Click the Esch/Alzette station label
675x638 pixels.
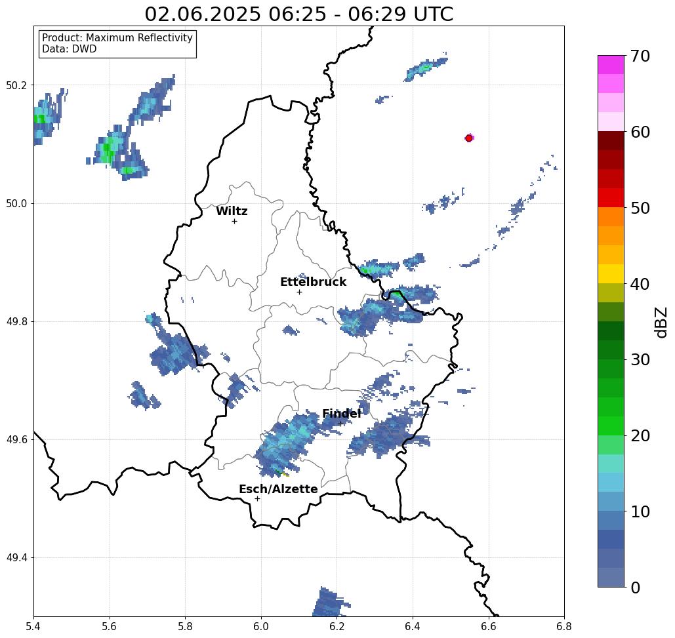click(x=278, y=489)
